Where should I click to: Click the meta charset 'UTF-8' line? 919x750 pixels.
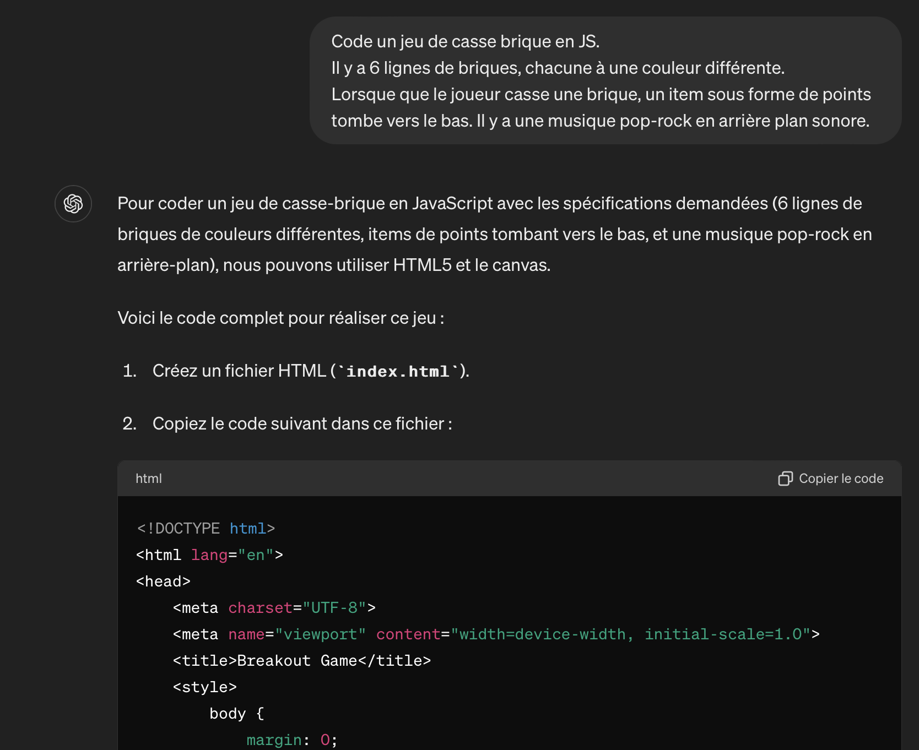[274, 608]
